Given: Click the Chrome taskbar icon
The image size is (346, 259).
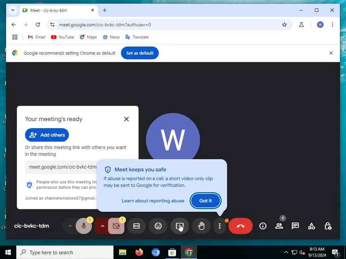Looking at the screenshot, I should [189, 252].
